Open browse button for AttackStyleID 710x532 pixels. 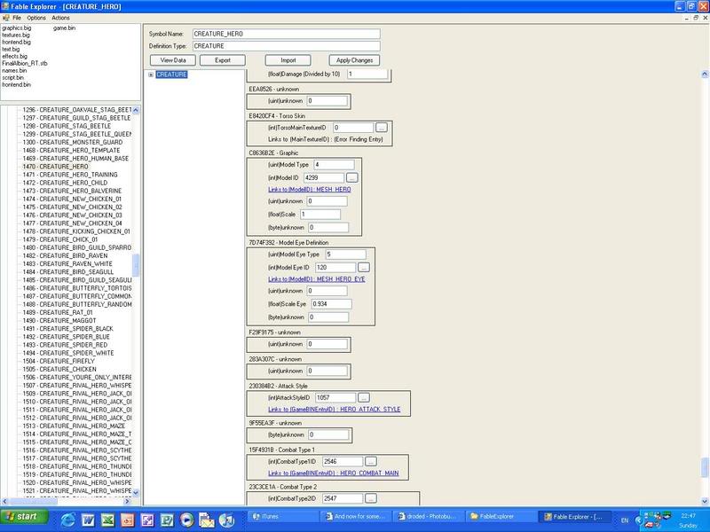pyautogui.click(x=363, y=398)
